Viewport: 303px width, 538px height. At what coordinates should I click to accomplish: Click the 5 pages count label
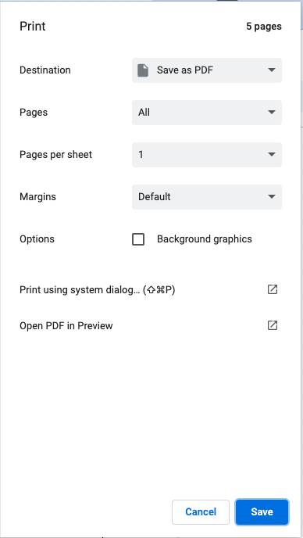point(264,27)
